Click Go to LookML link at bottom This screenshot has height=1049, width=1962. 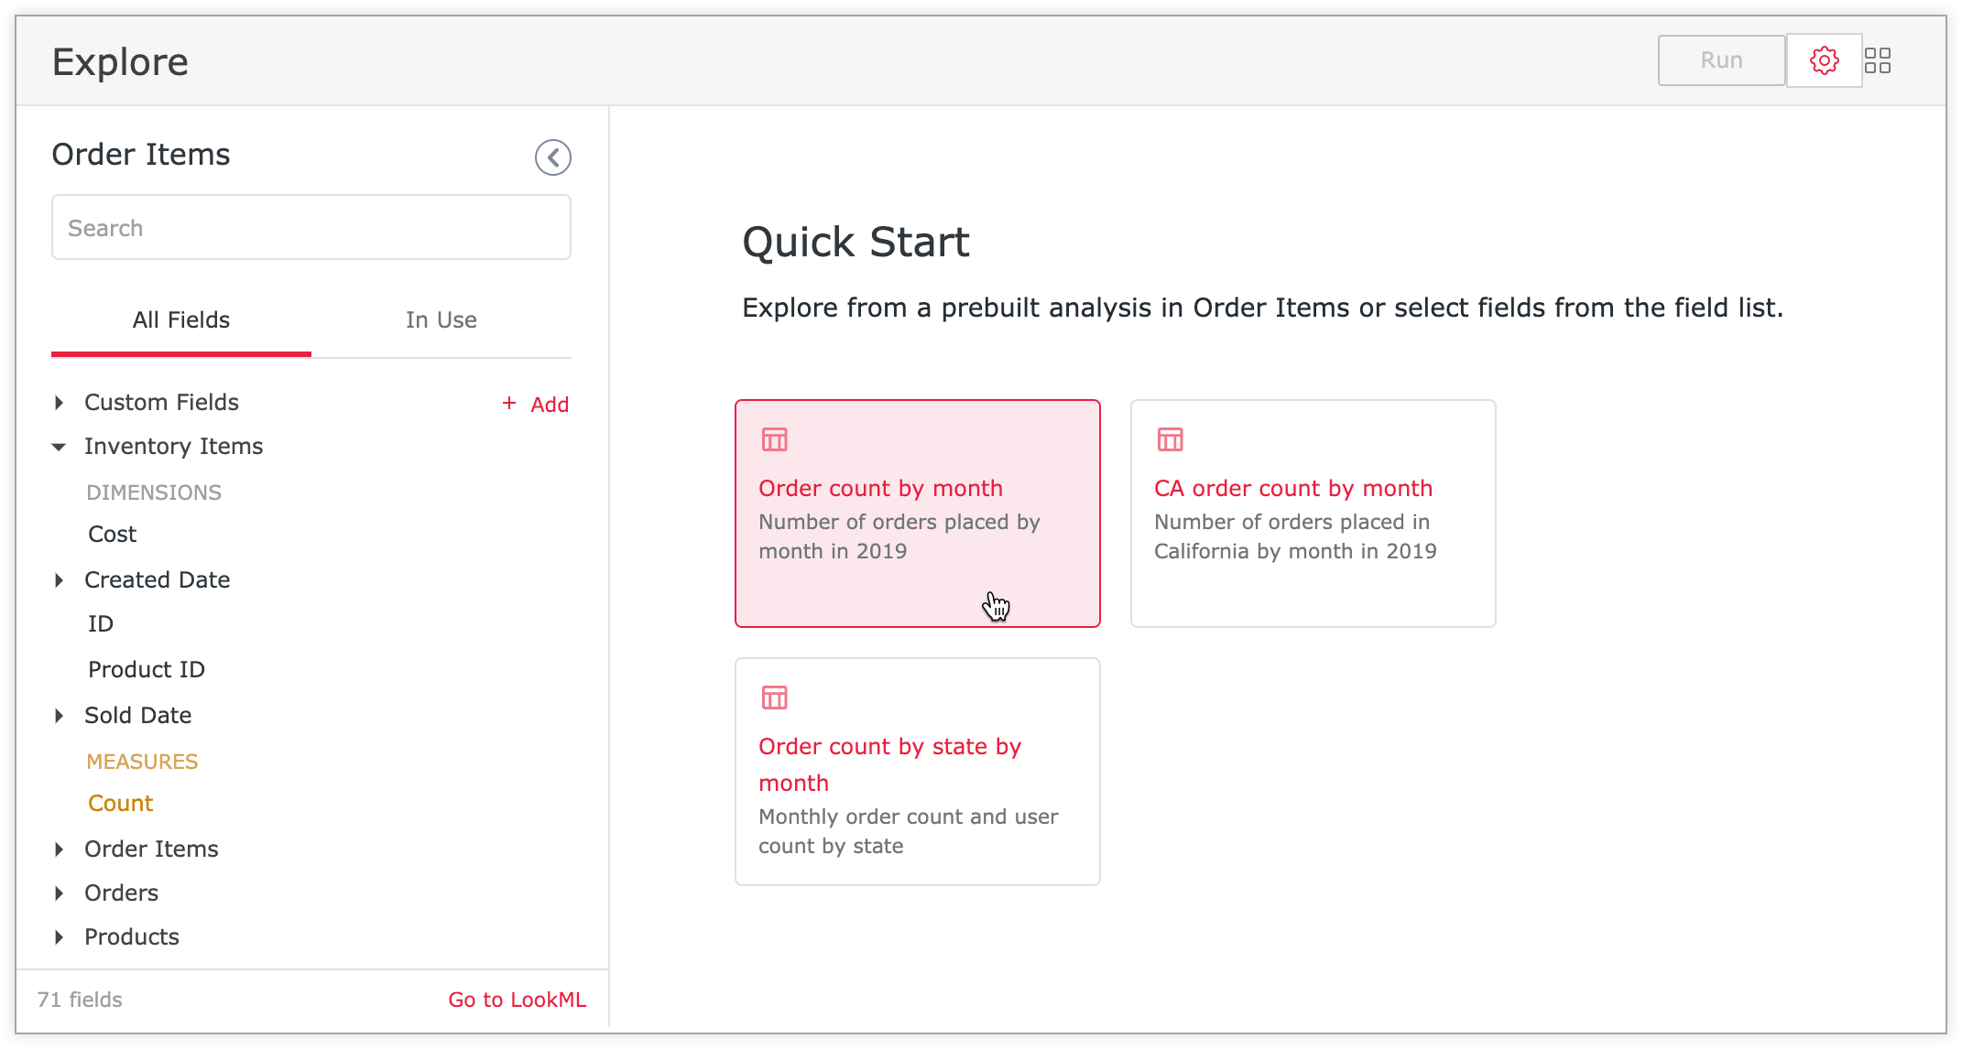517,1000
